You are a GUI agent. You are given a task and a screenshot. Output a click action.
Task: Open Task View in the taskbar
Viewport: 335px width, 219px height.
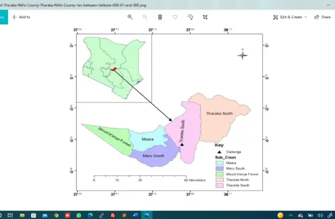[x=10, y=215]
